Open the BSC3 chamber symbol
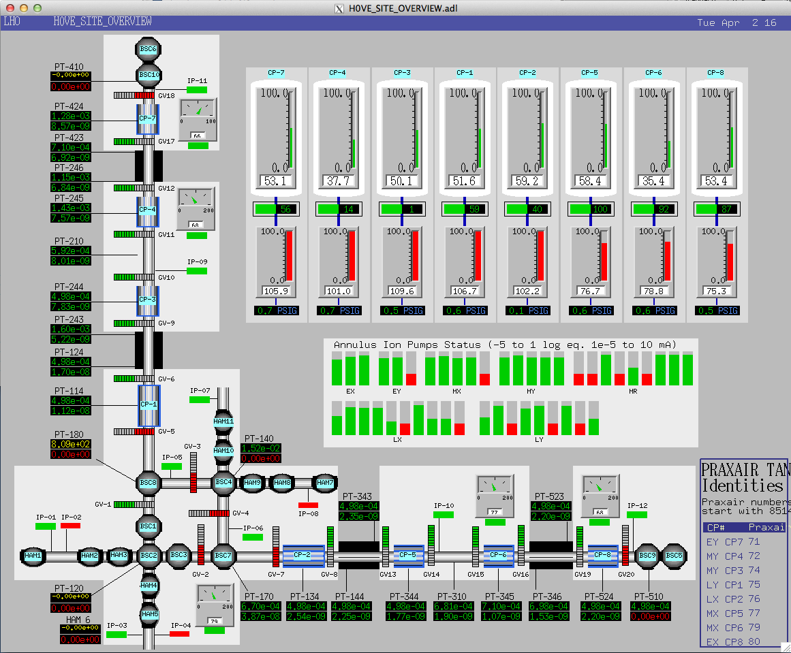791x653 pixels. pyautogui.click(x=179, y=555)
